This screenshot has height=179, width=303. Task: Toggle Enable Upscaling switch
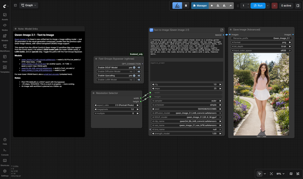(134, 76)
